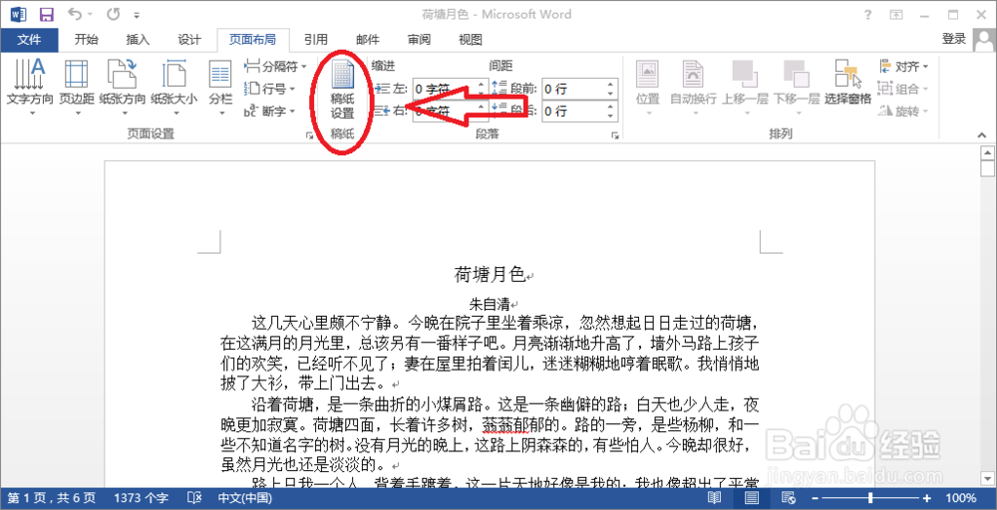Click vertical scrollbar up arrow

pos(987,153)
